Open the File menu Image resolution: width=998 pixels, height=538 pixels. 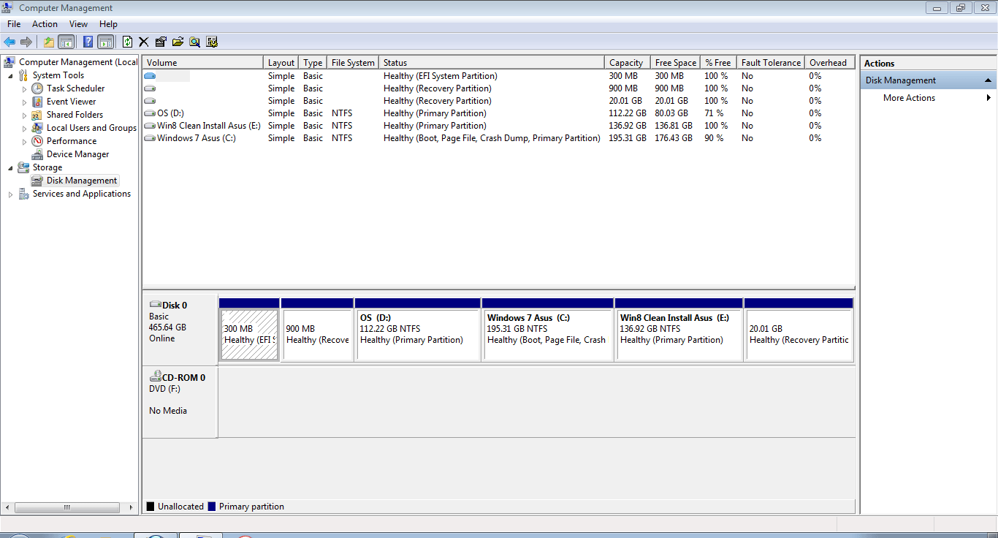click(14, 24)
